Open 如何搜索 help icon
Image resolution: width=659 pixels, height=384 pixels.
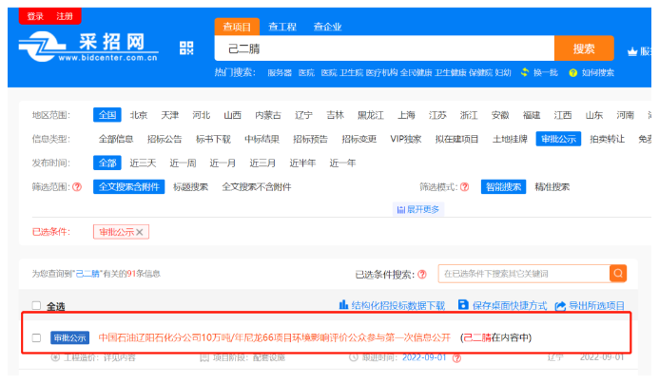[573, 72]
